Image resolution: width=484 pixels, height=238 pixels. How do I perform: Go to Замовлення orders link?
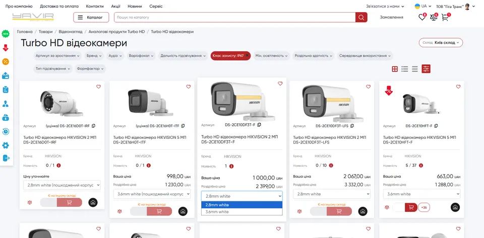click(391, 17)
